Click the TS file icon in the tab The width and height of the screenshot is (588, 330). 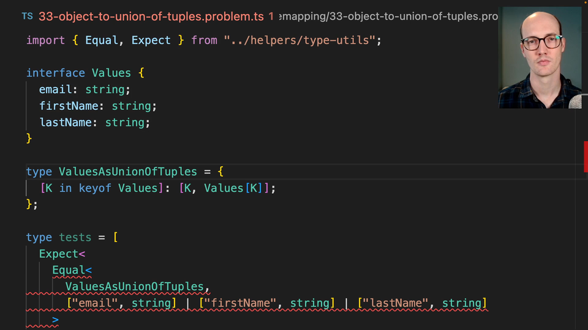click(x=28, y=16)
